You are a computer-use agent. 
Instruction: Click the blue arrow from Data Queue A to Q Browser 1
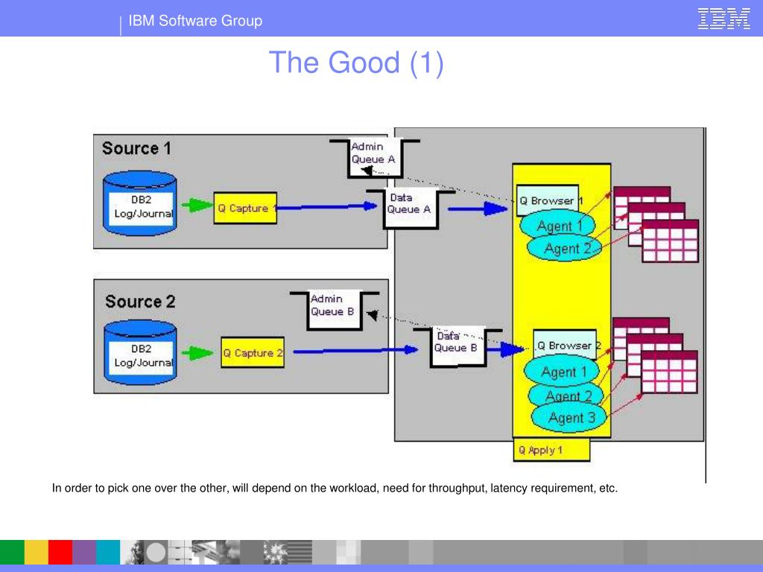[x=478, y=209]
